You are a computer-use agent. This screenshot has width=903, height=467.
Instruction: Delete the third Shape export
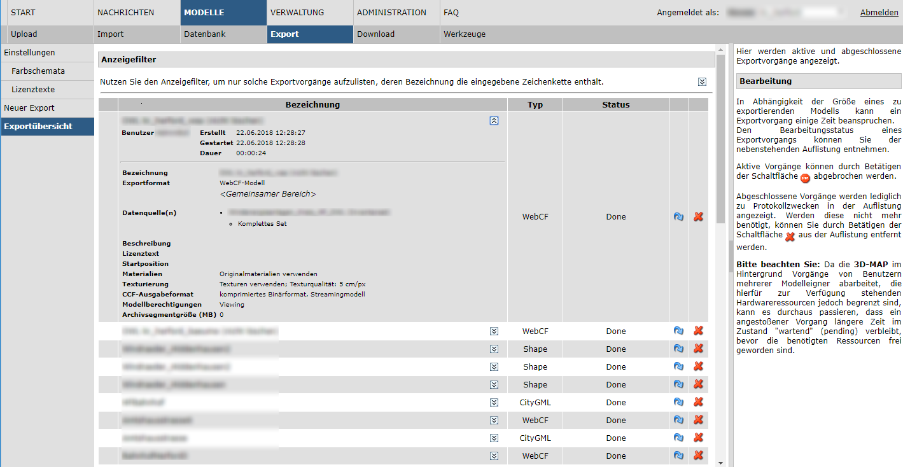coord(698,384)
